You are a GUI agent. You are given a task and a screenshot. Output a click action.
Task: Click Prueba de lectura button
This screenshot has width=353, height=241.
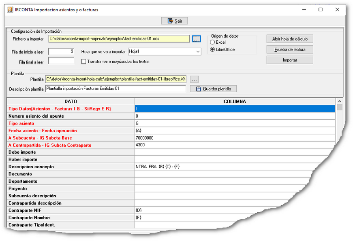coord(290,49)
